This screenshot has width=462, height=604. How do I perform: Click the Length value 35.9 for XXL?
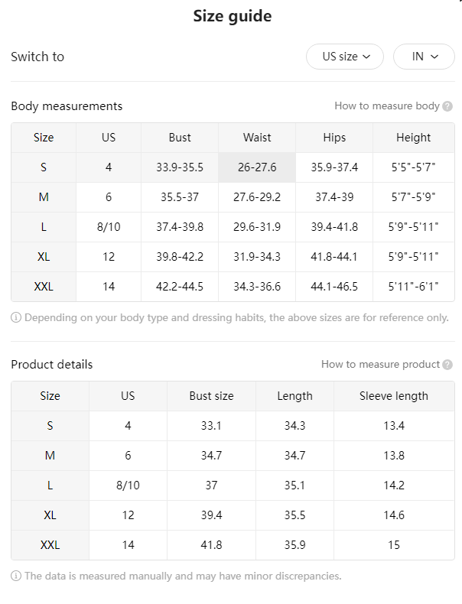click(x=294, y=545)
